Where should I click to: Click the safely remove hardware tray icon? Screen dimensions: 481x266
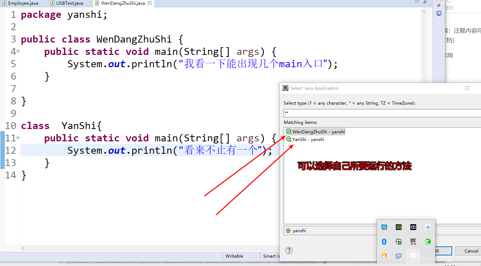click(413, 242)
